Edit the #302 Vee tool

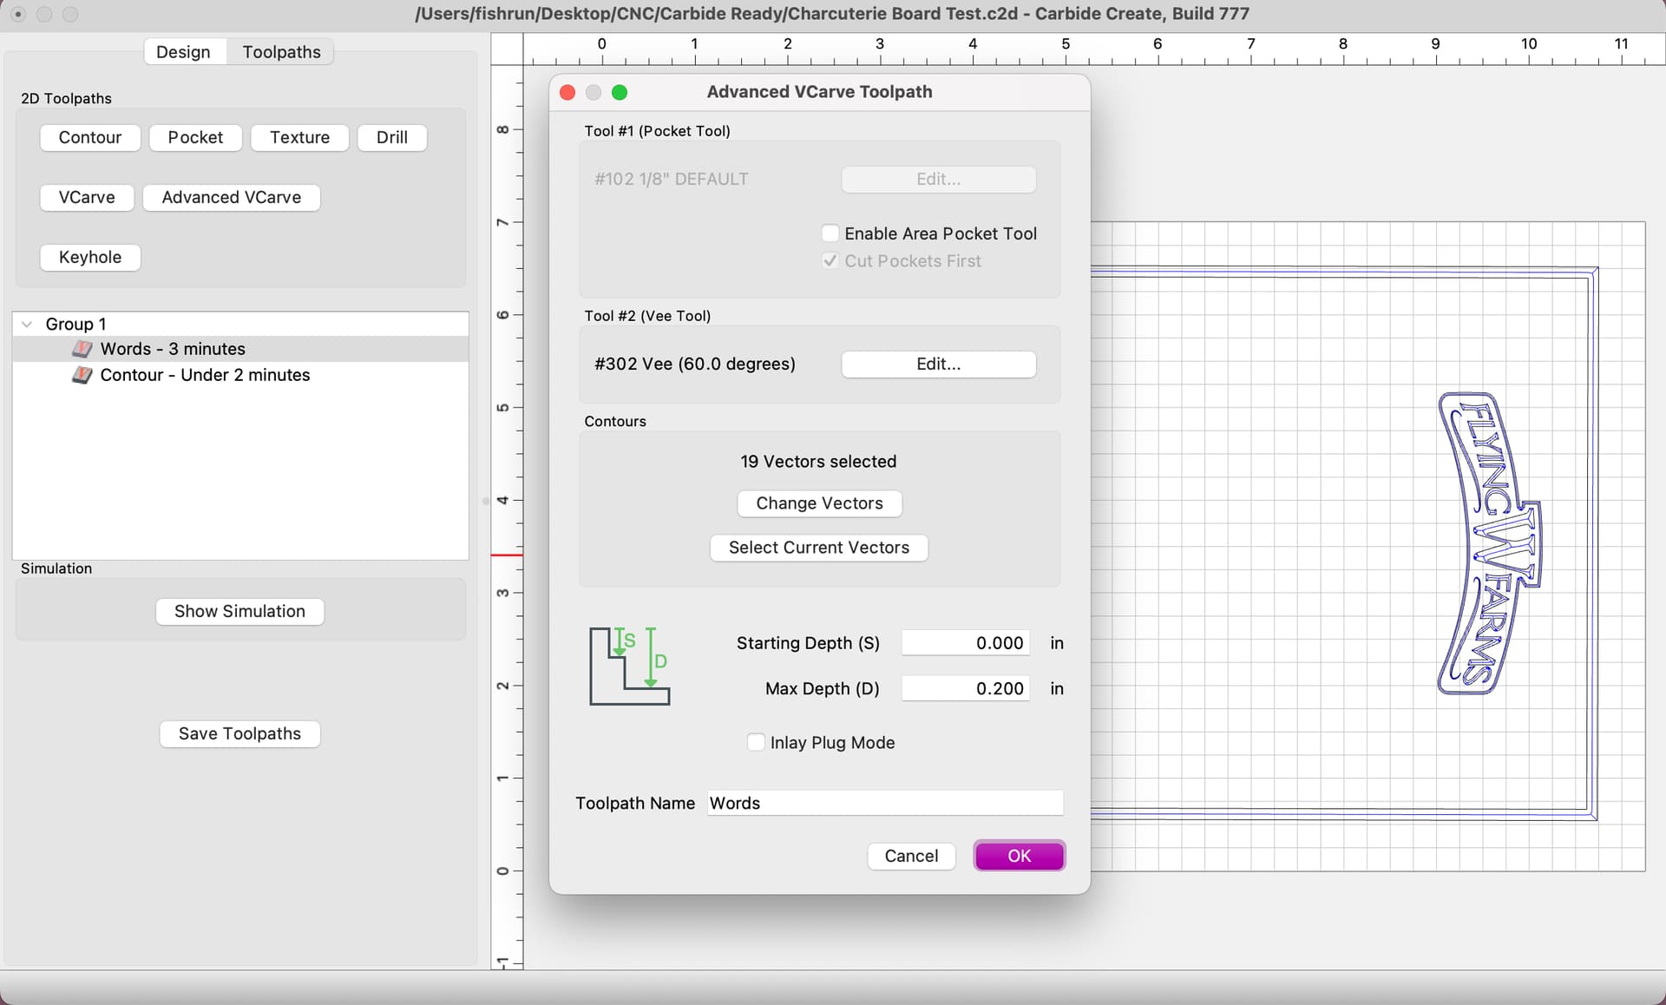tap(939, 364)
